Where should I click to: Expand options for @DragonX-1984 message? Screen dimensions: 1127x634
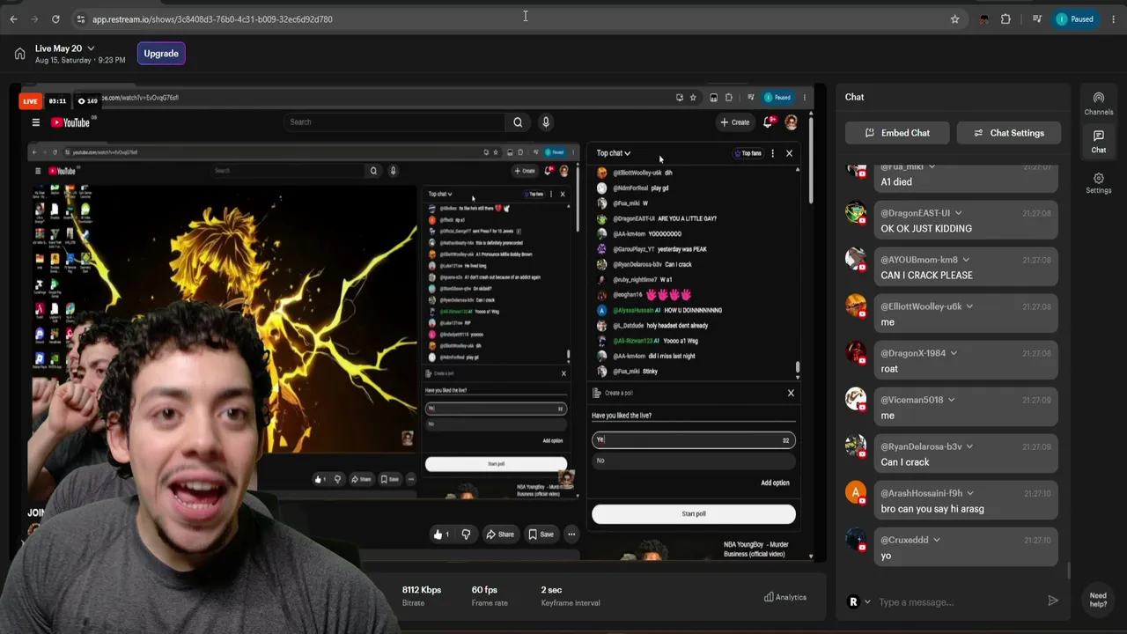coord(954,353)
